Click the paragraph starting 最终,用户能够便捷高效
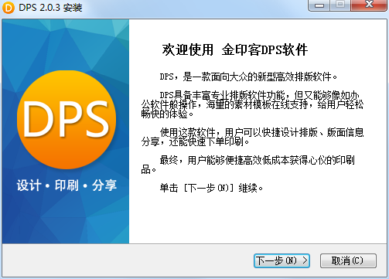This screenshot has width=389, height=279. click(248, 165)
